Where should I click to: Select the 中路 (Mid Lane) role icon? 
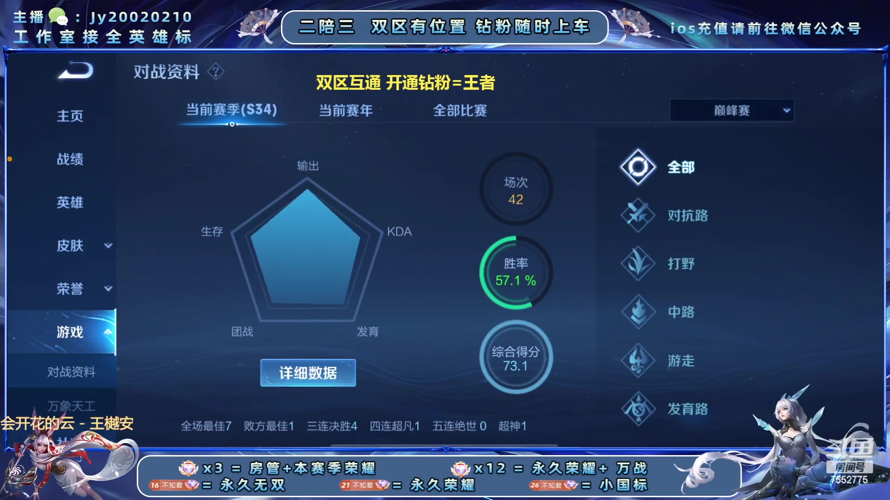(x=638, y=312)
